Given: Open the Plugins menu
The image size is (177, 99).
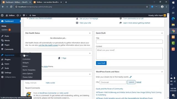Looking at the screenshot, I should click(7, 59).
